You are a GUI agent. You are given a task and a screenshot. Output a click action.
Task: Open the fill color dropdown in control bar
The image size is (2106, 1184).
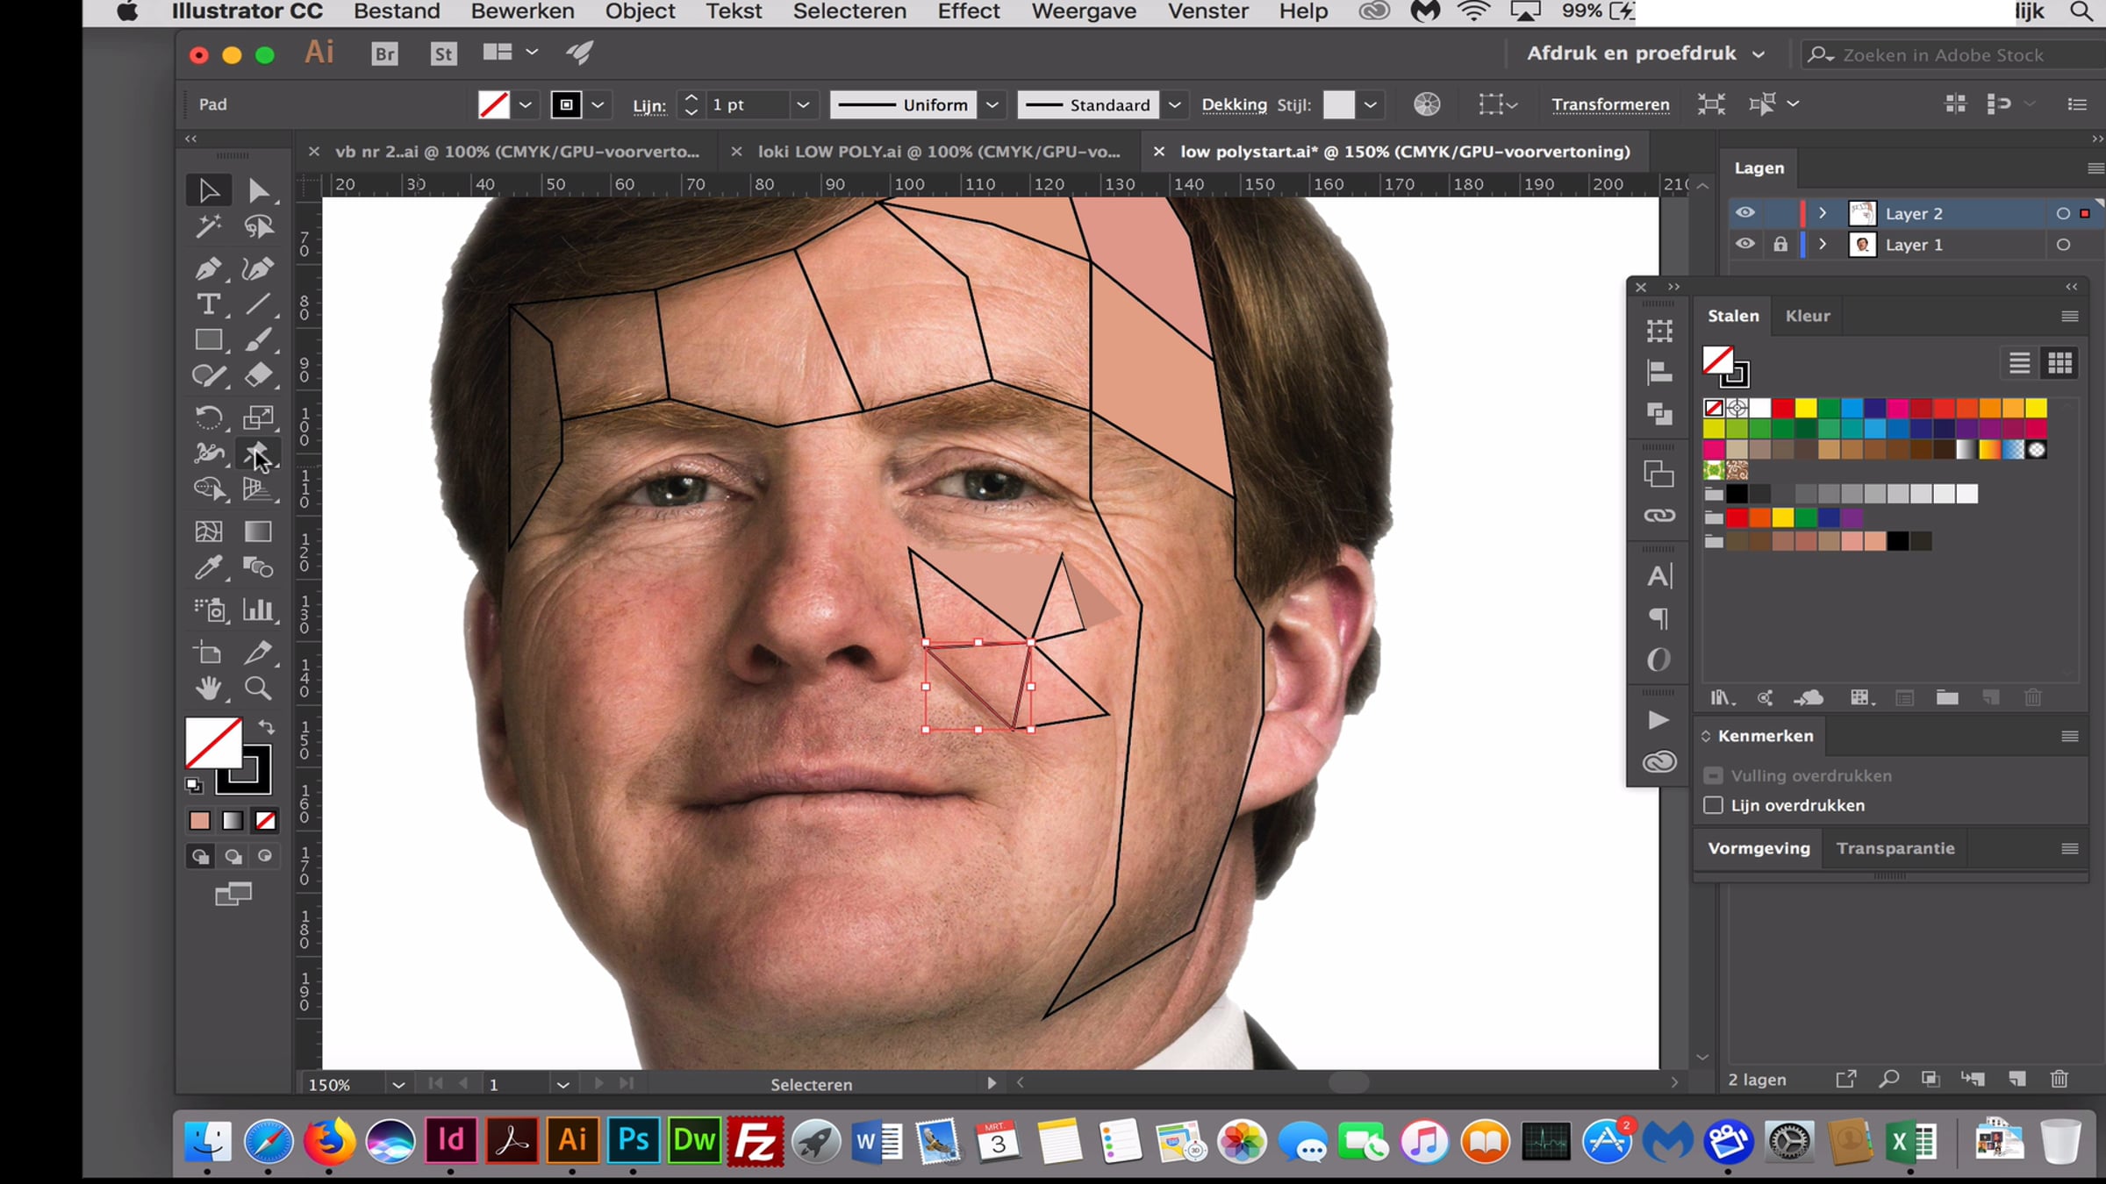tap(526, 105)
